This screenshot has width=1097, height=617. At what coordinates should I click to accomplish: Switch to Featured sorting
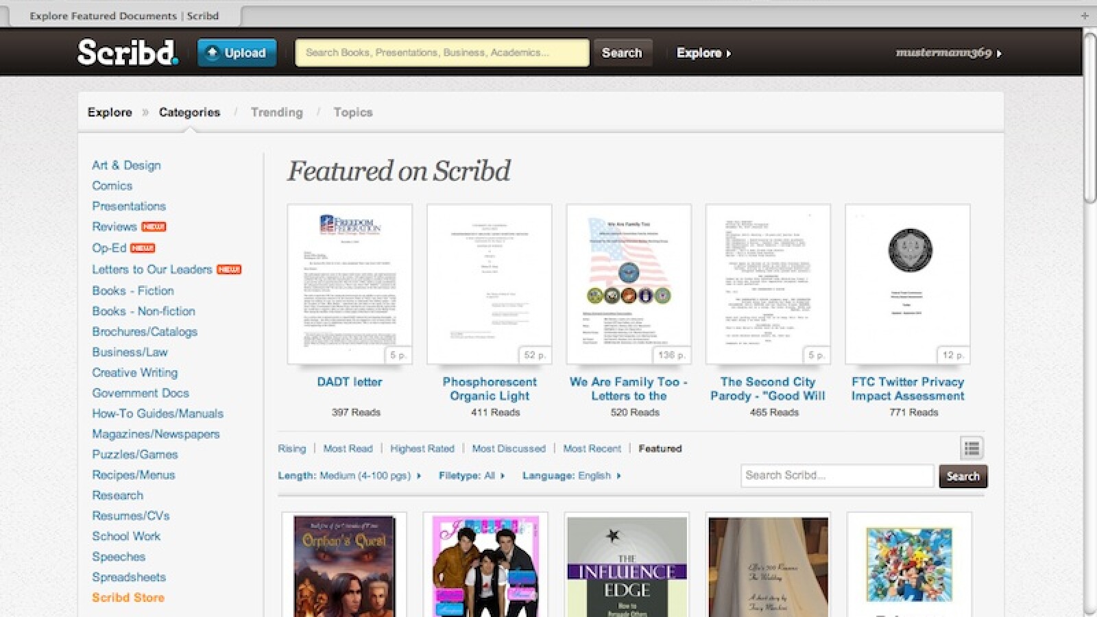(660, 448)
